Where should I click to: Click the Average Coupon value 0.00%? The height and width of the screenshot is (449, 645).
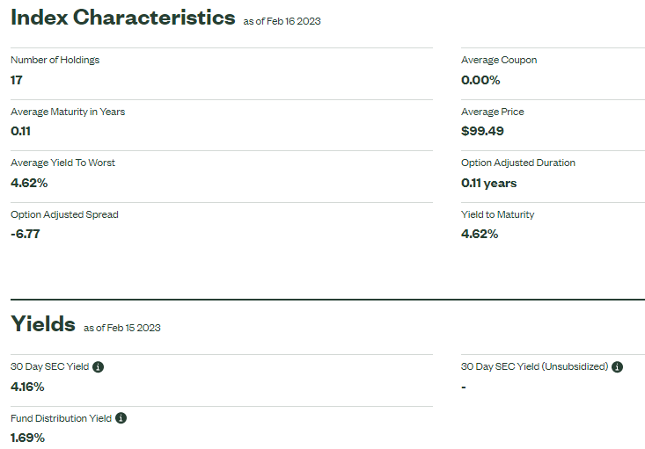(x=480, y=80)
